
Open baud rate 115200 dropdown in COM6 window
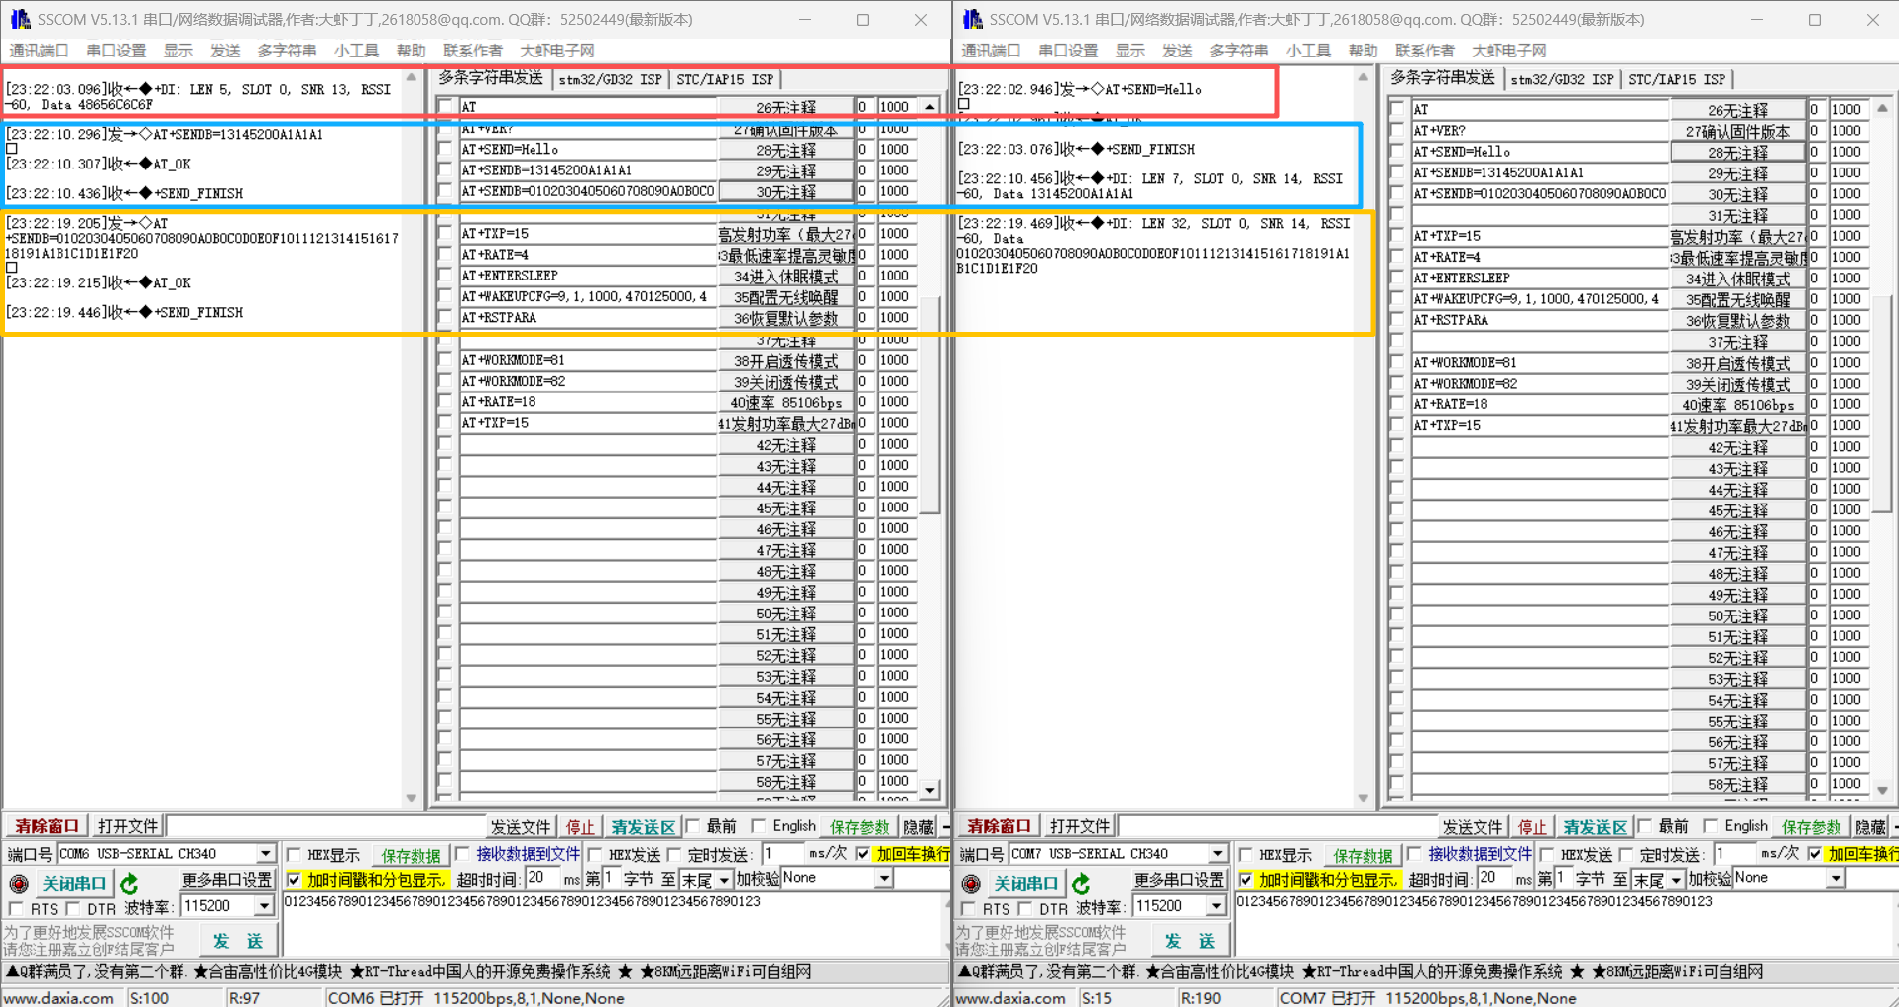[x=263, y=906]
